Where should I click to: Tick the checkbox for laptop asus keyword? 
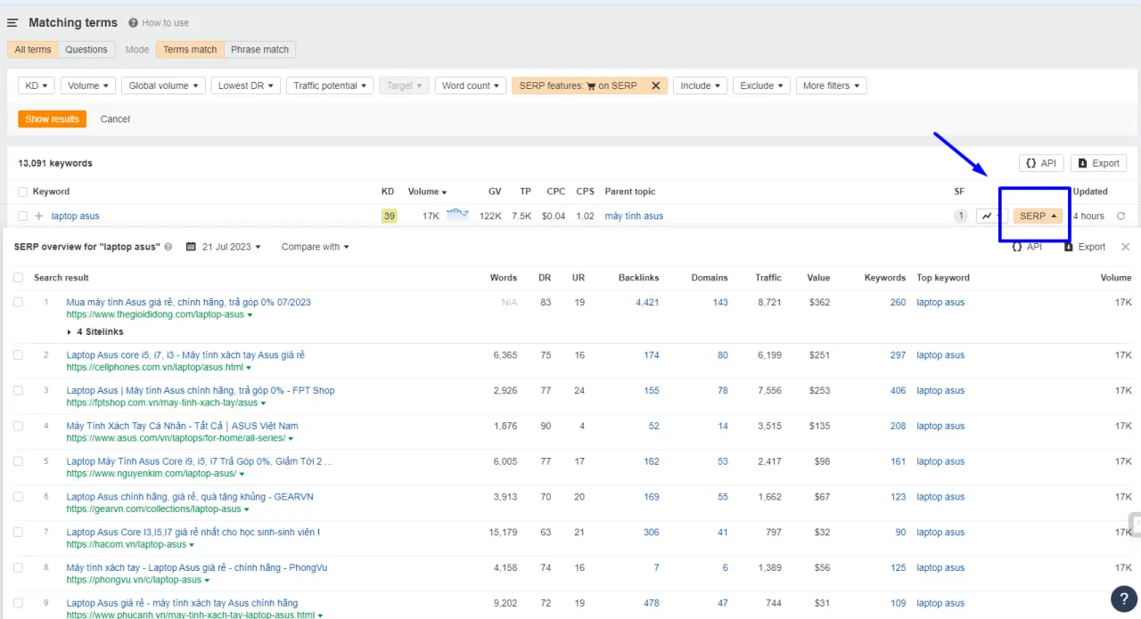pos(22,216)
